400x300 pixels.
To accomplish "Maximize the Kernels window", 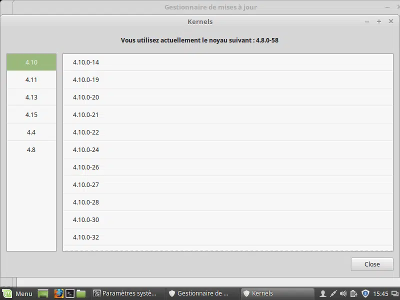I will (379, 21).
